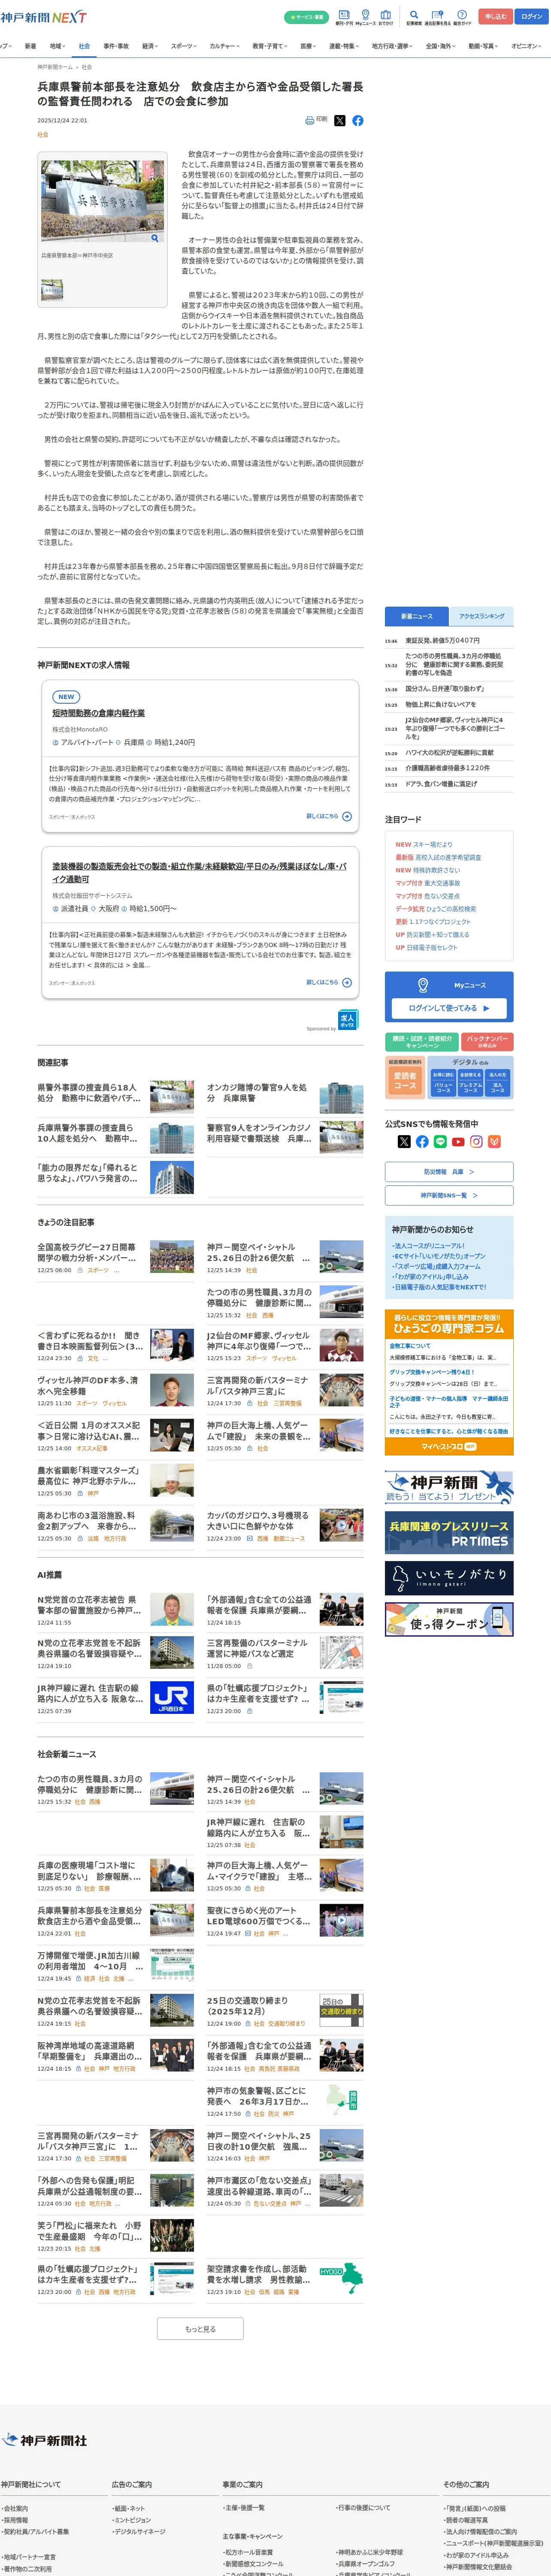
Task: Open 兵庫関連のプレスリリース PR TIMES banner
Action: [x=449, y=1533]
